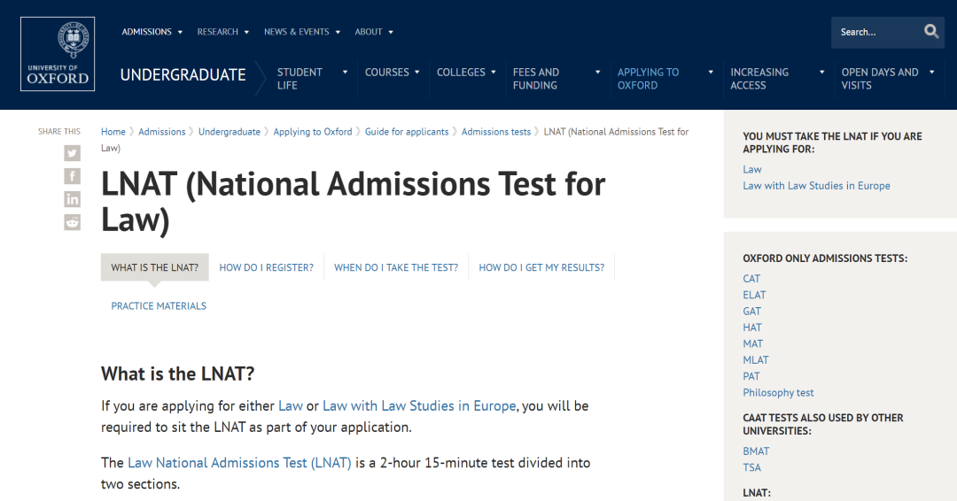Share this page on Reddit
957x501 pixels.
point(72,222)
